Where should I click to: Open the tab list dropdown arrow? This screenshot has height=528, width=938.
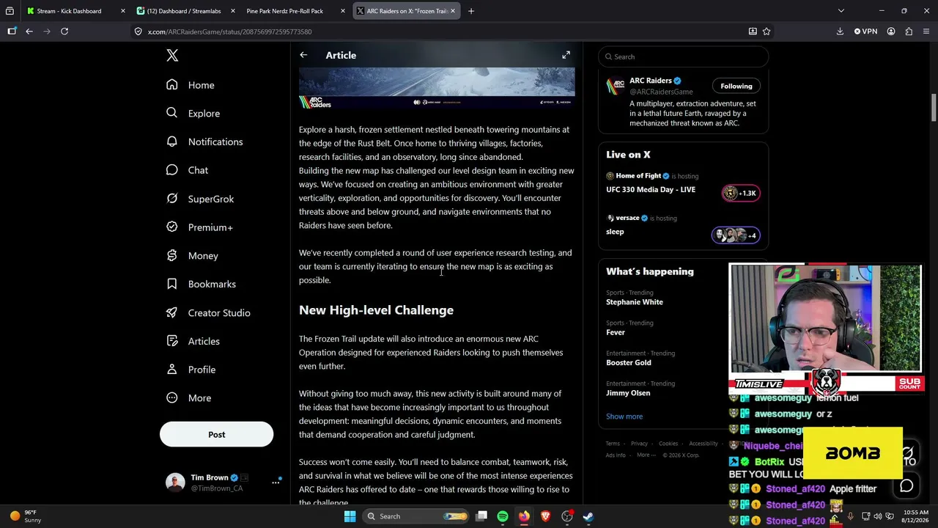841,11
